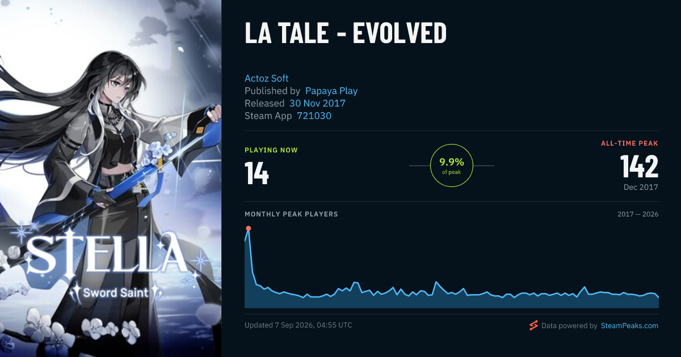Select the release date 30 Nov 2017

click(x=317, y=103)
